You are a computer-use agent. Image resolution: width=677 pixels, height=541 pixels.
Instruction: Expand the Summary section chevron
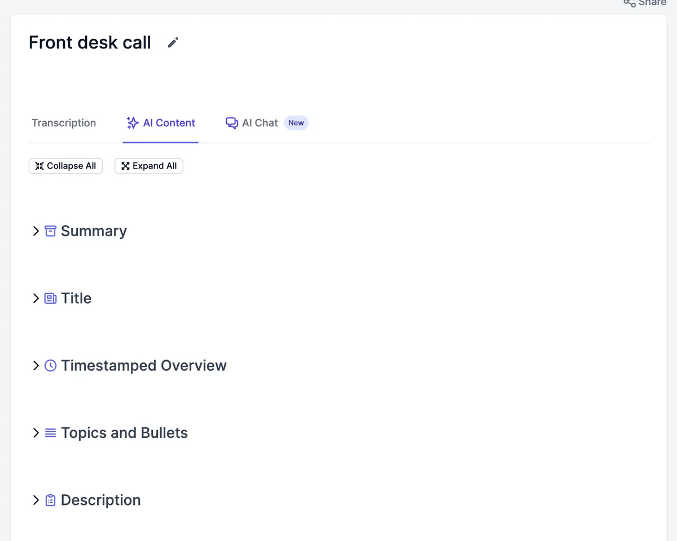pyautogui.click(x=36, y=231)
